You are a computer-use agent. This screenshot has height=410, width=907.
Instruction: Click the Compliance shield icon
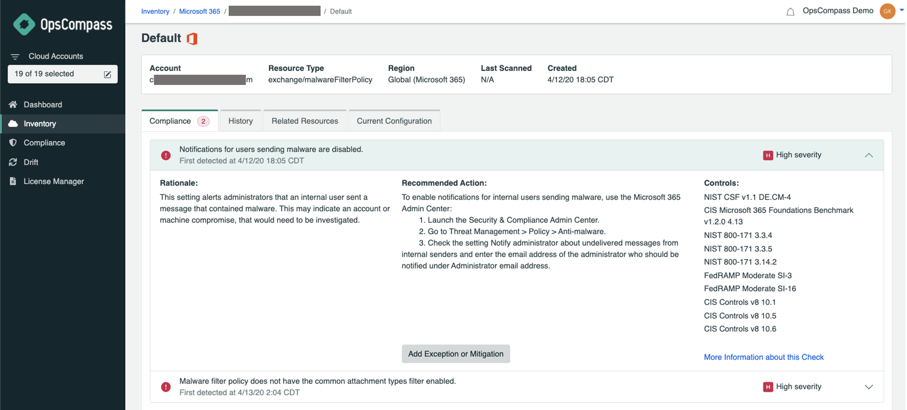pyautogui.click(x=13, y=143)
